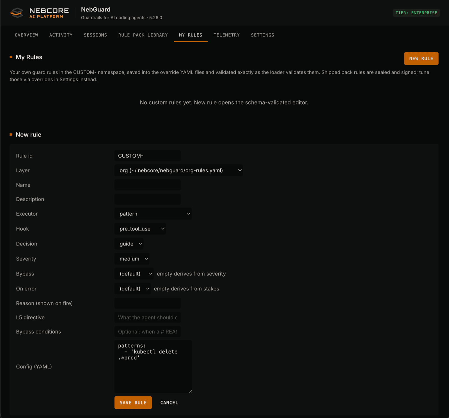Viewport: 449px width, 418px height.
Task: Open the Settings tab
Action: [262, 35]
